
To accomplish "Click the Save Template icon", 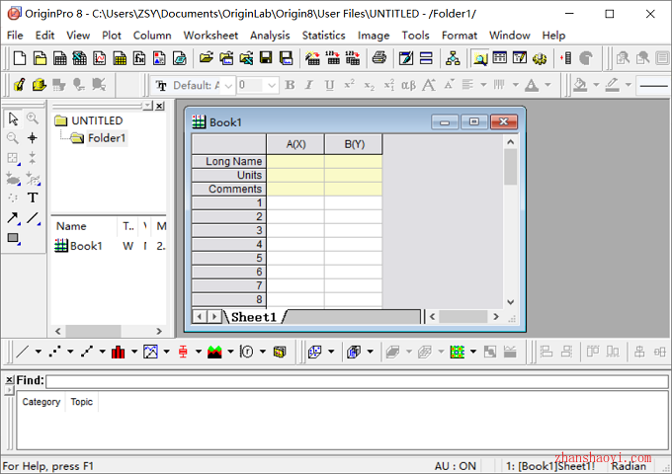I will pos(286,58).
